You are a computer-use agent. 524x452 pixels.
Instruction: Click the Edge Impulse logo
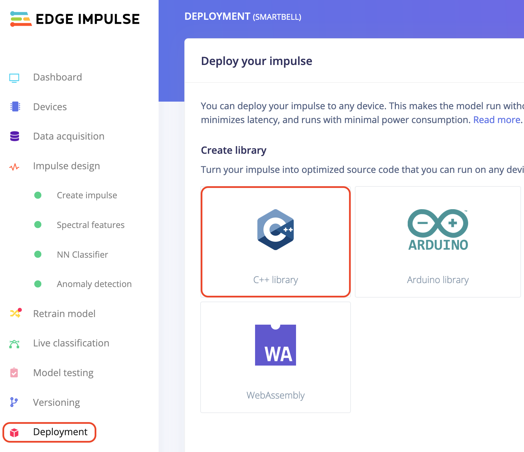pos(75,19)
